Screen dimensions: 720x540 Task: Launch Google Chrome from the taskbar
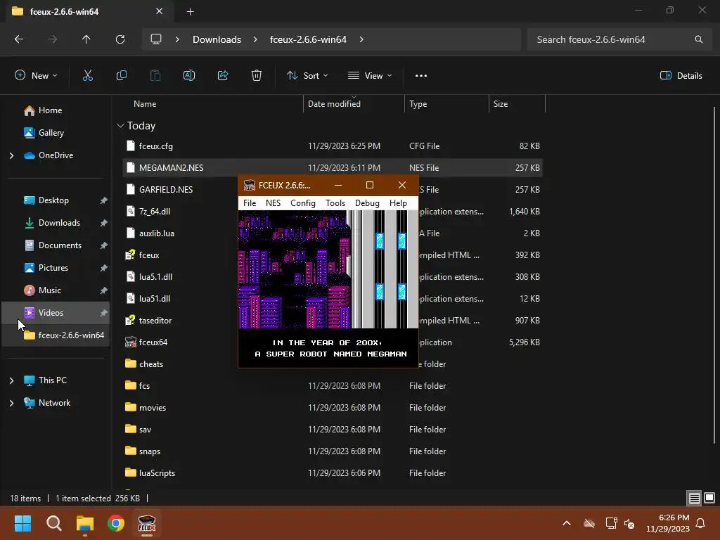click(x=116, y=523)
